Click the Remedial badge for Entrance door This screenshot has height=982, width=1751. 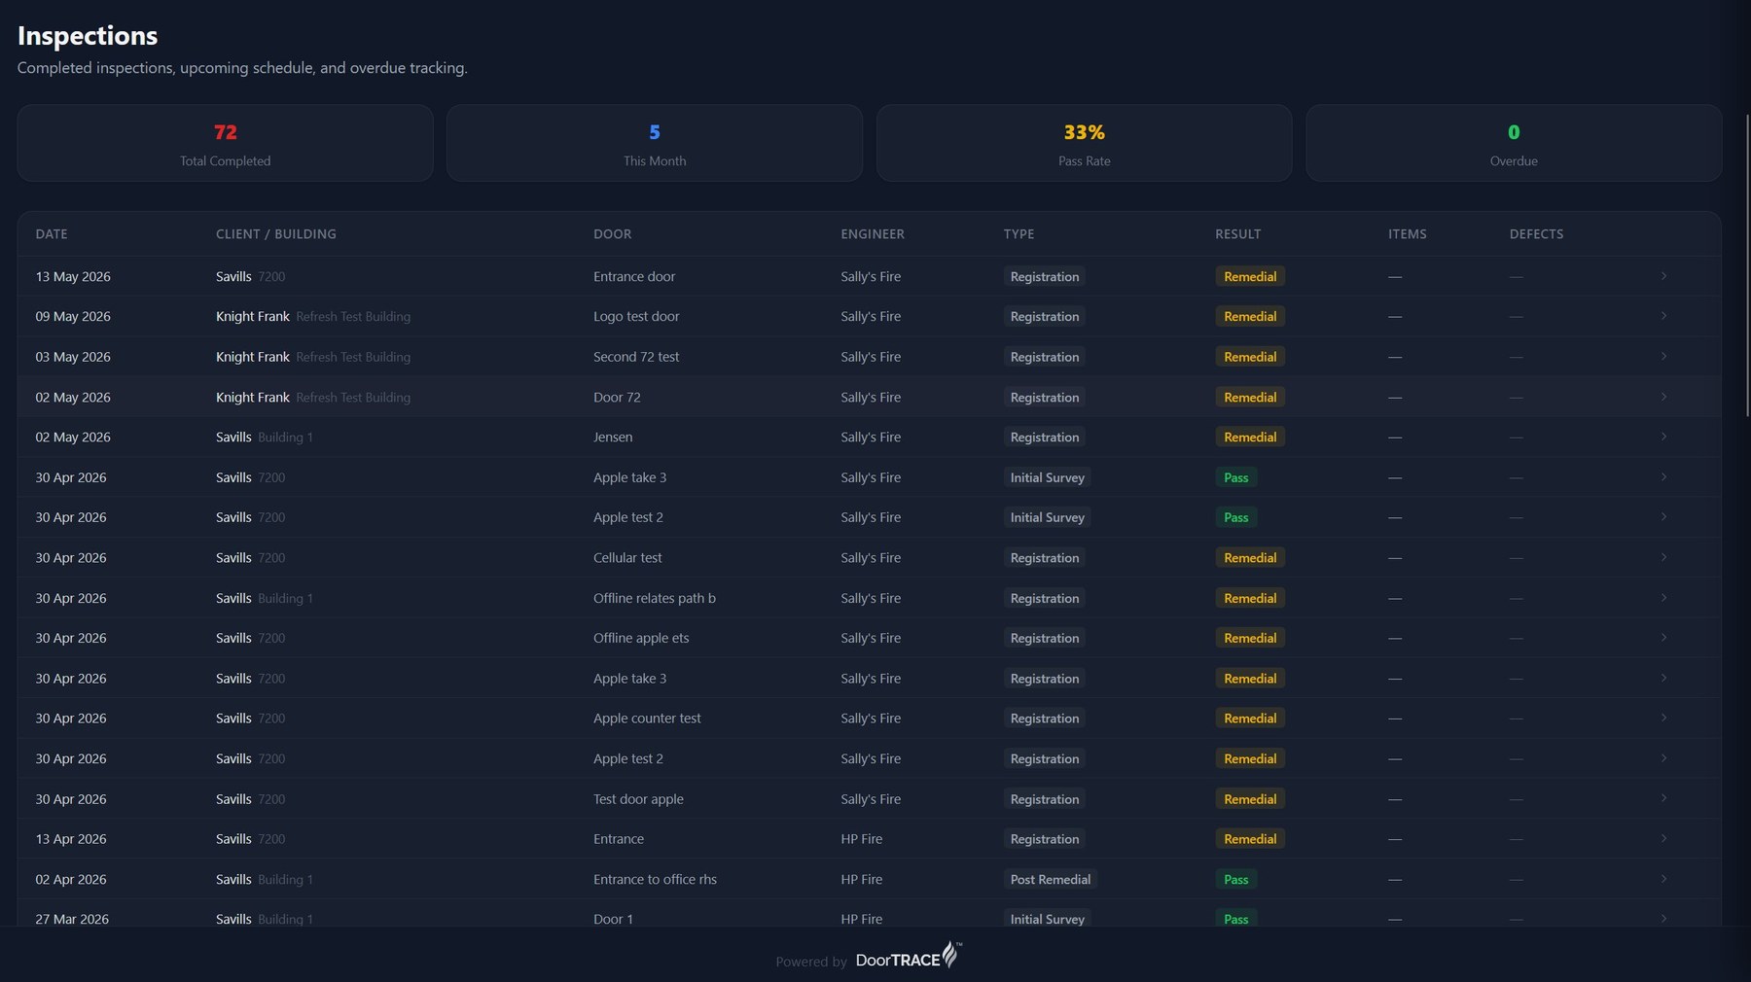click(x=1250, y=276)
